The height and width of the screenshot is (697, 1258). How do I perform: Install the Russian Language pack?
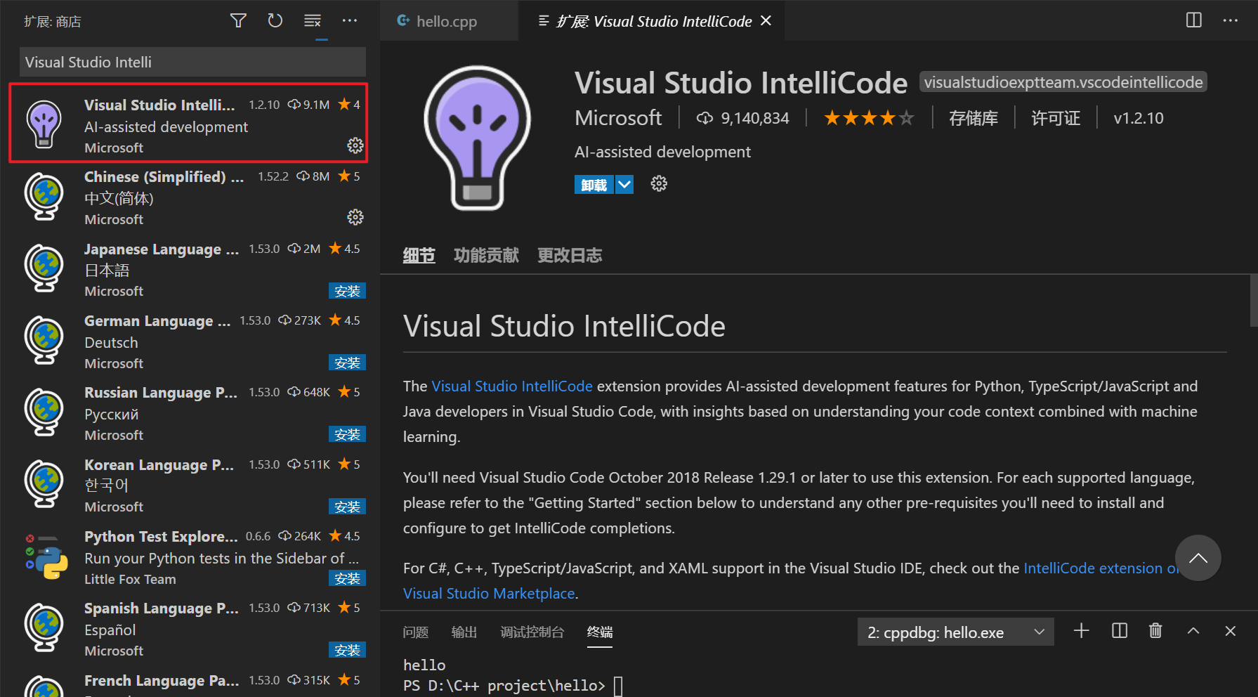tap(347, 434)
